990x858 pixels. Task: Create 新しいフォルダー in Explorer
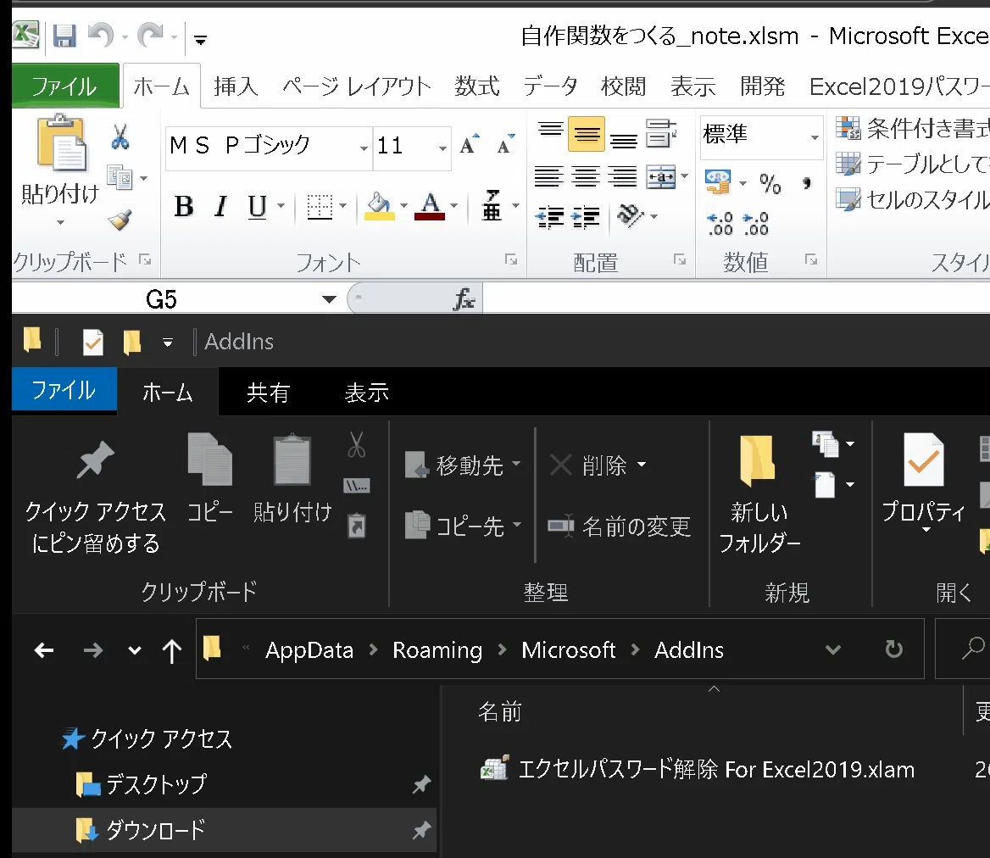(759, 493)
